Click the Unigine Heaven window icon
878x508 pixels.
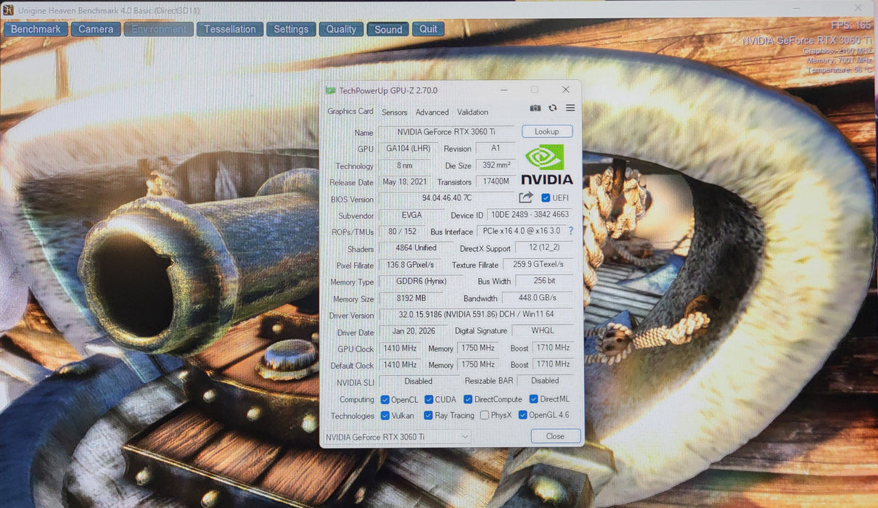(8, 10)
